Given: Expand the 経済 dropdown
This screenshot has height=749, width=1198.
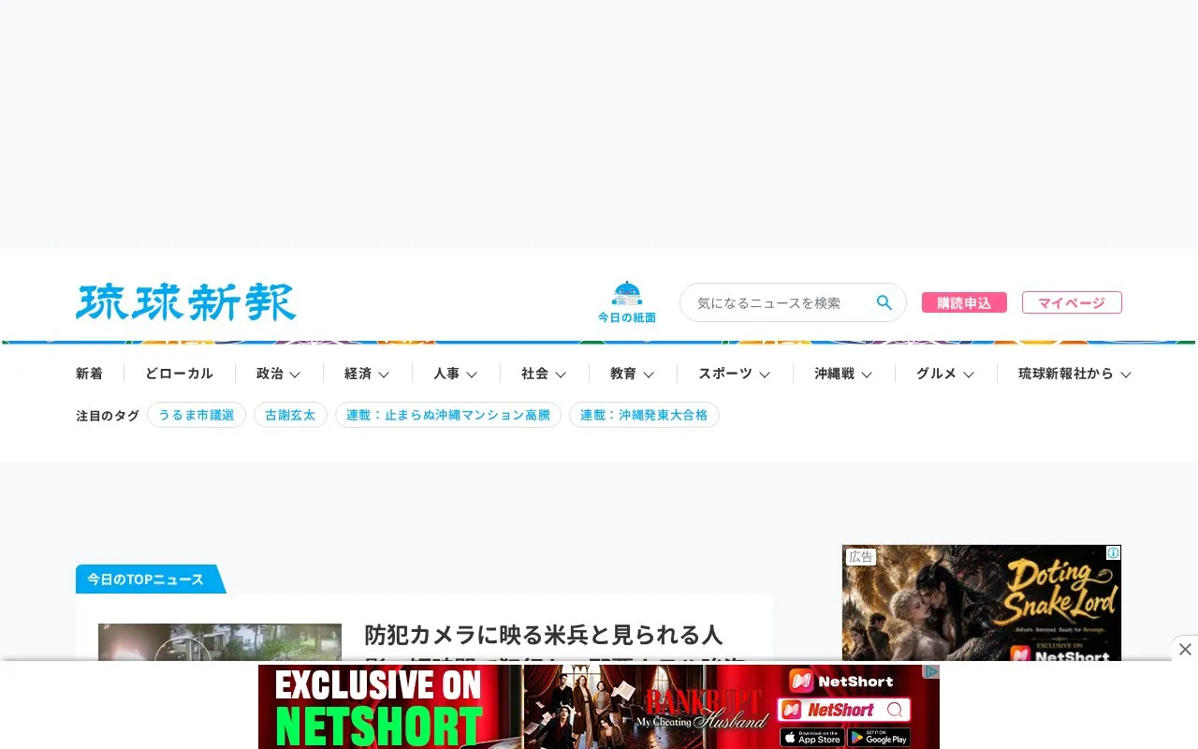Looking at the screenshot, I should (x=367, y=374).
